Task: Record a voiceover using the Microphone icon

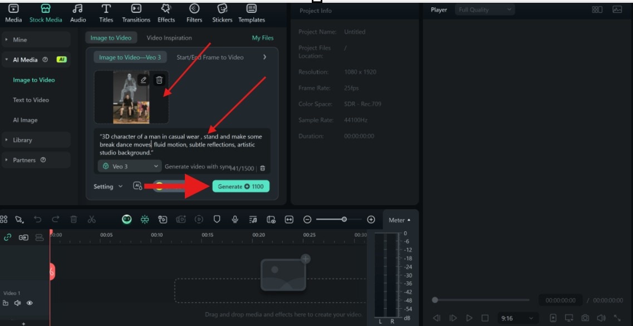Action: [235, 220]
